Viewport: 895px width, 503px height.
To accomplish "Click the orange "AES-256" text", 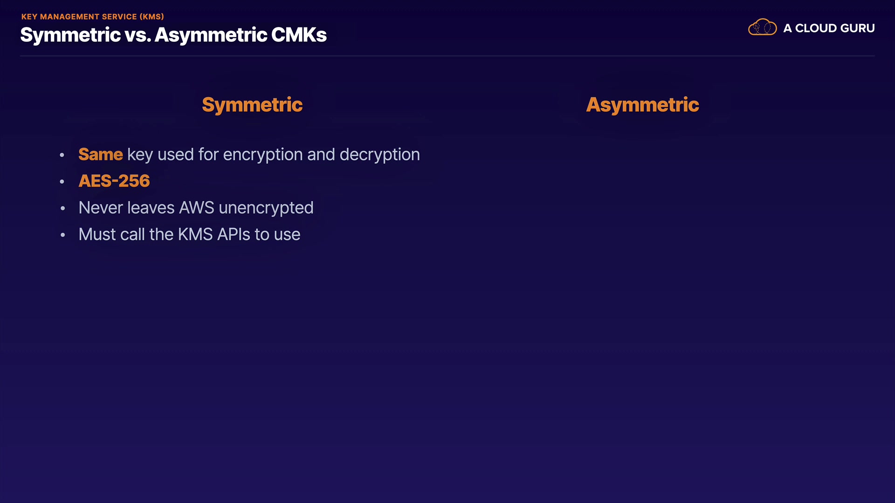I will pyautogui.click(x=114, y=181).
